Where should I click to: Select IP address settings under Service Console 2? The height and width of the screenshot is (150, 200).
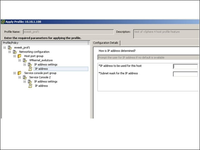coord(46,82)
